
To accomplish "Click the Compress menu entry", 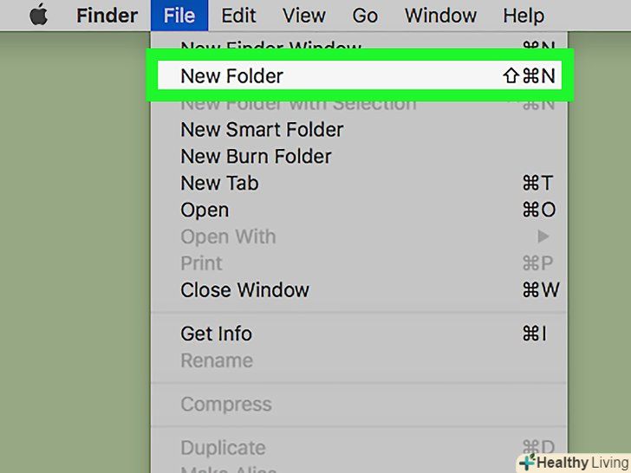I will click(x=225, y=405).
